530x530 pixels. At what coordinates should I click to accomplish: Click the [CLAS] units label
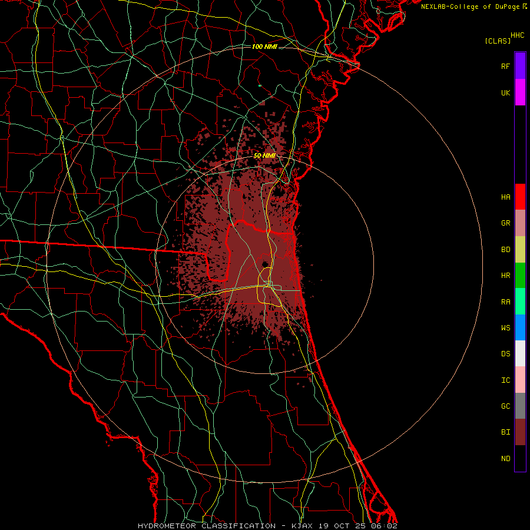point(498,41)
